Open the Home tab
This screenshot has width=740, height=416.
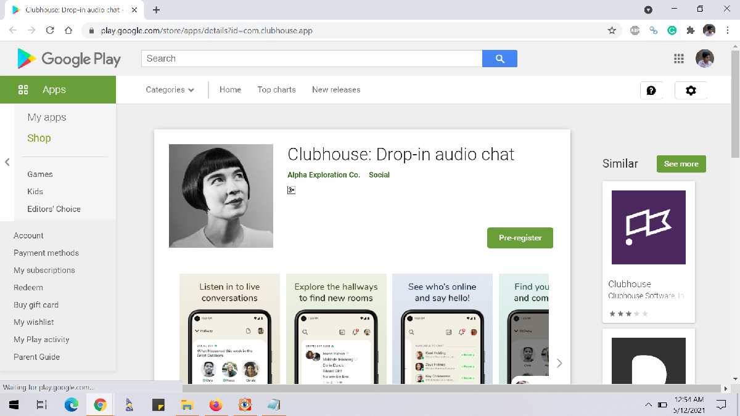pos(230,89)
